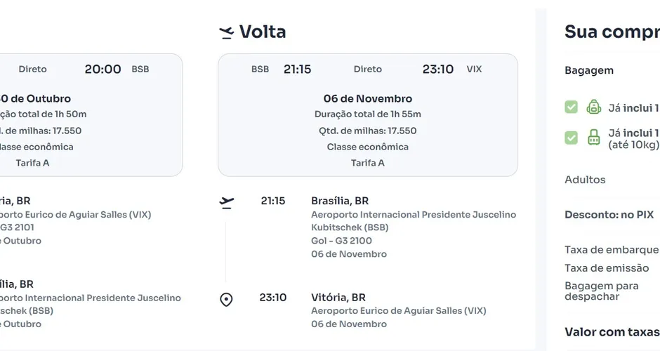Click the green carry-on suitcase icon
This screenshot has height=351, width=660.
pos(593,137)
